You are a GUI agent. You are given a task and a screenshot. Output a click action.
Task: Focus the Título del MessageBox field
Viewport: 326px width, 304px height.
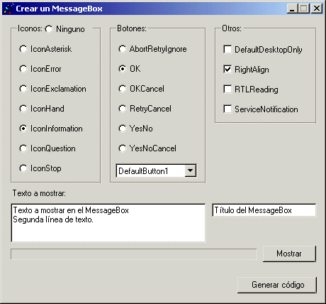pyautogui.click(x=264, y=210)
